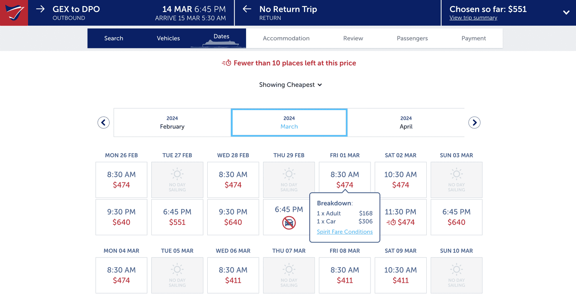
Task: Go to previous month with left arrow
Action: click(104, 122)
